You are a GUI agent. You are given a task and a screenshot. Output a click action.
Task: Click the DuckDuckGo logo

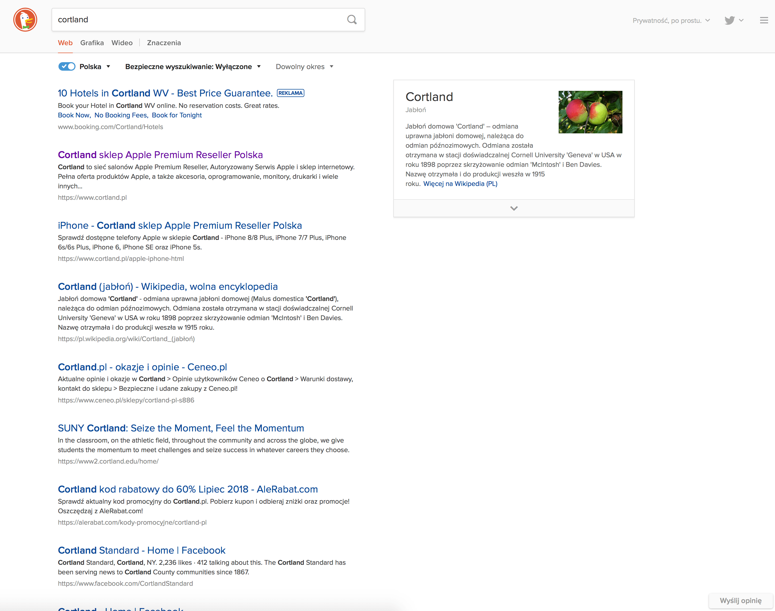(x=25, y=20)
